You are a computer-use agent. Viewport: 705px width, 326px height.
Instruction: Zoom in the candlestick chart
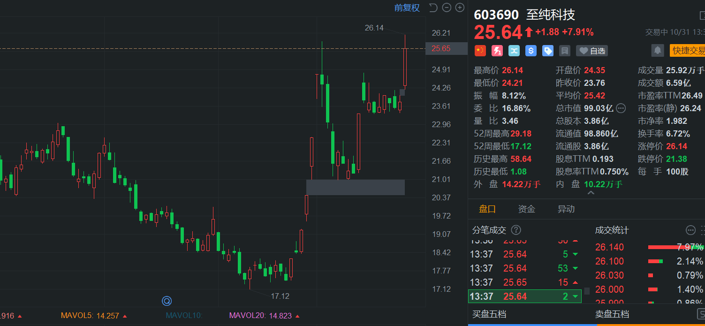pos(460,8)
